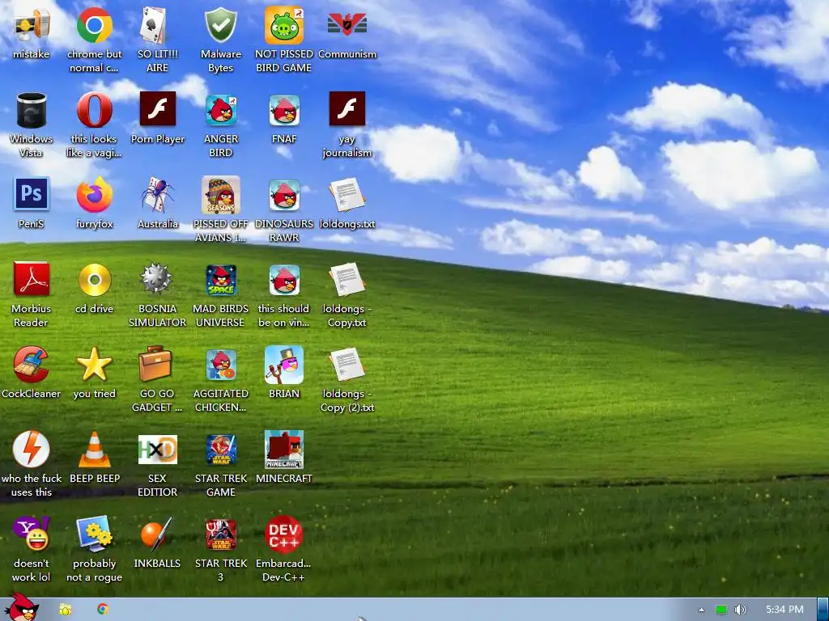Image resolution: width=829 pixels, height=621 pixels.
Task: Click the green tray icon beside the speaker
Action: click(x=721, y=610)
